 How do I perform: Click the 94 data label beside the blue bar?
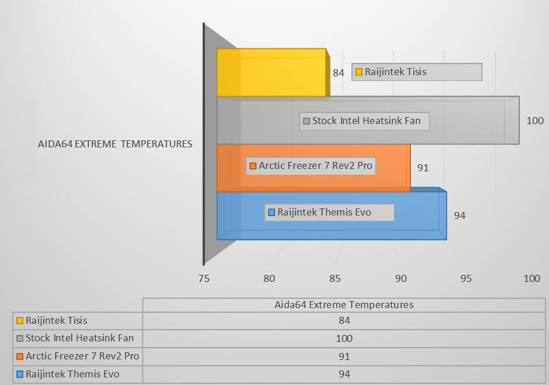[x=460, y=216]
